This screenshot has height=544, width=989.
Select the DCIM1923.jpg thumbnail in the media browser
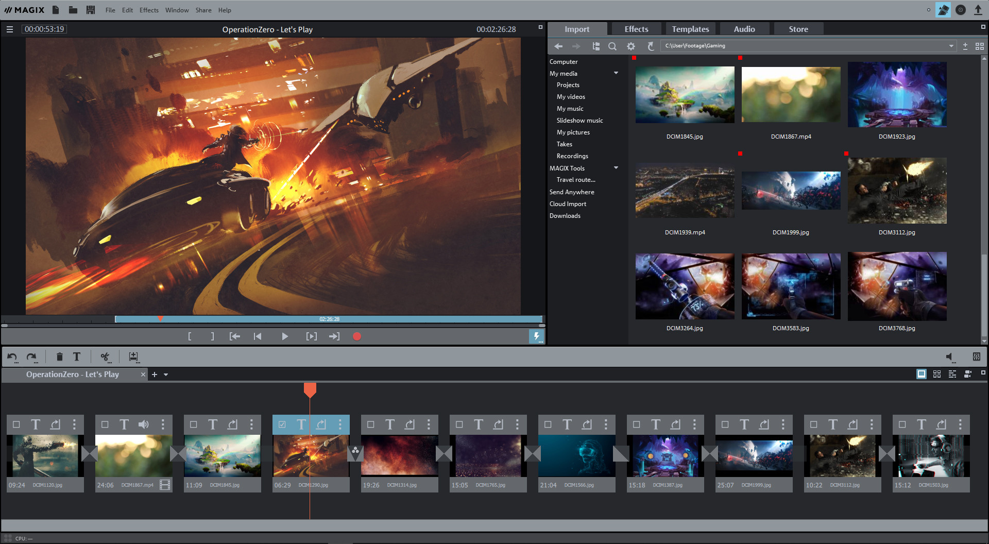(897, 94)
